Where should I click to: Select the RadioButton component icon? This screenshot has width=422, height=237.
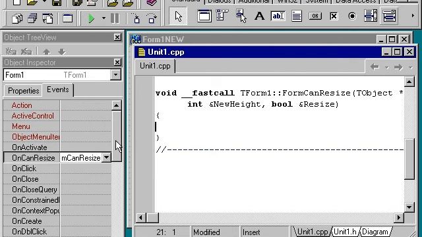[x=352, y=16]
